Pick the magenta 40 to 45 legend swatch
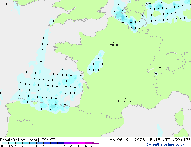Screen dimensions: 191x147 [x=82, y=143]
